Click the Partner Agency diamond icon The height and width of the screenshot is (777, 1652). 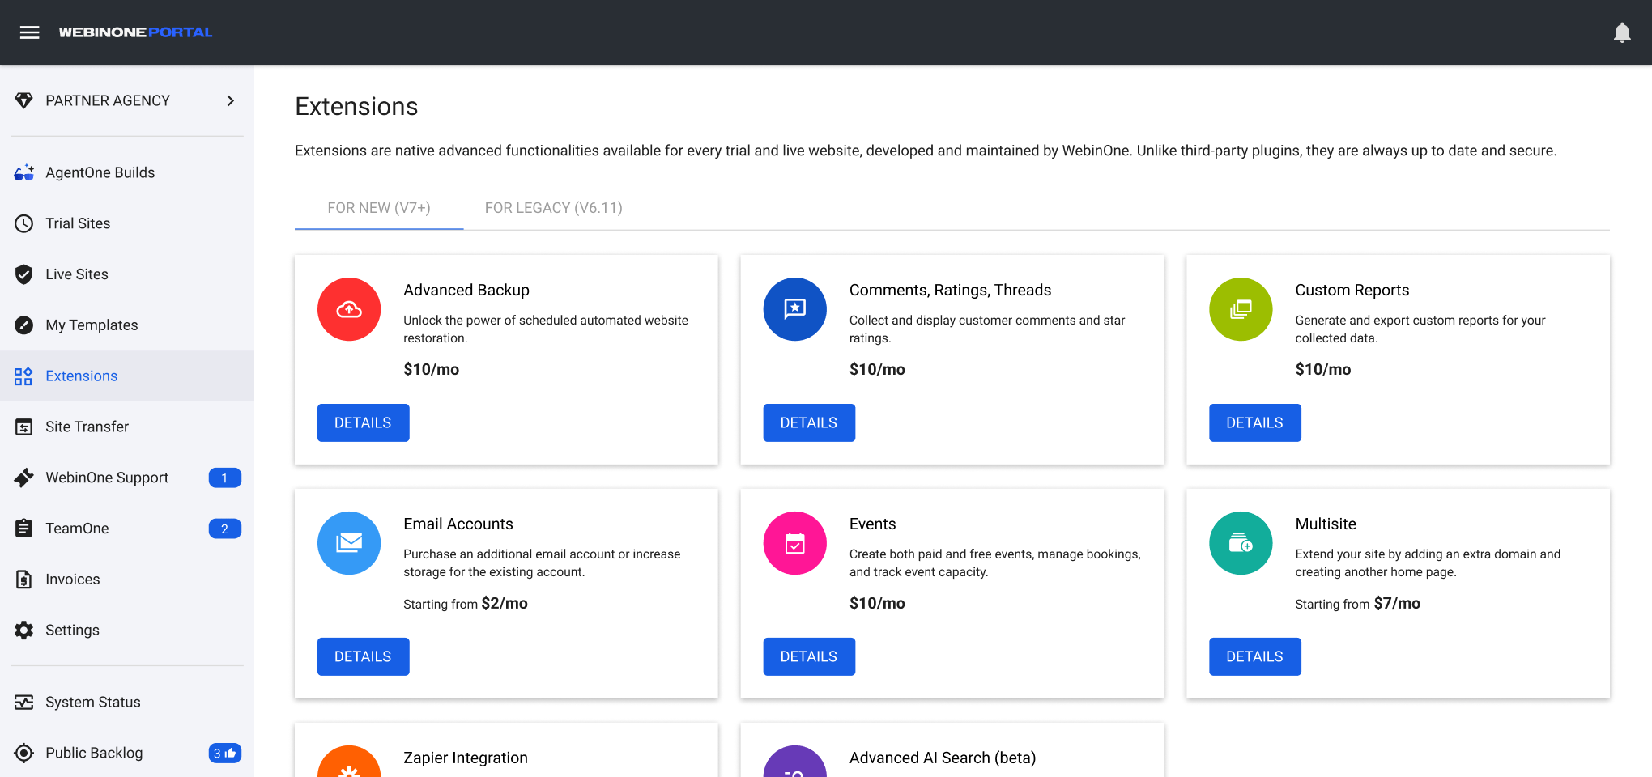(x=24, y=100)
